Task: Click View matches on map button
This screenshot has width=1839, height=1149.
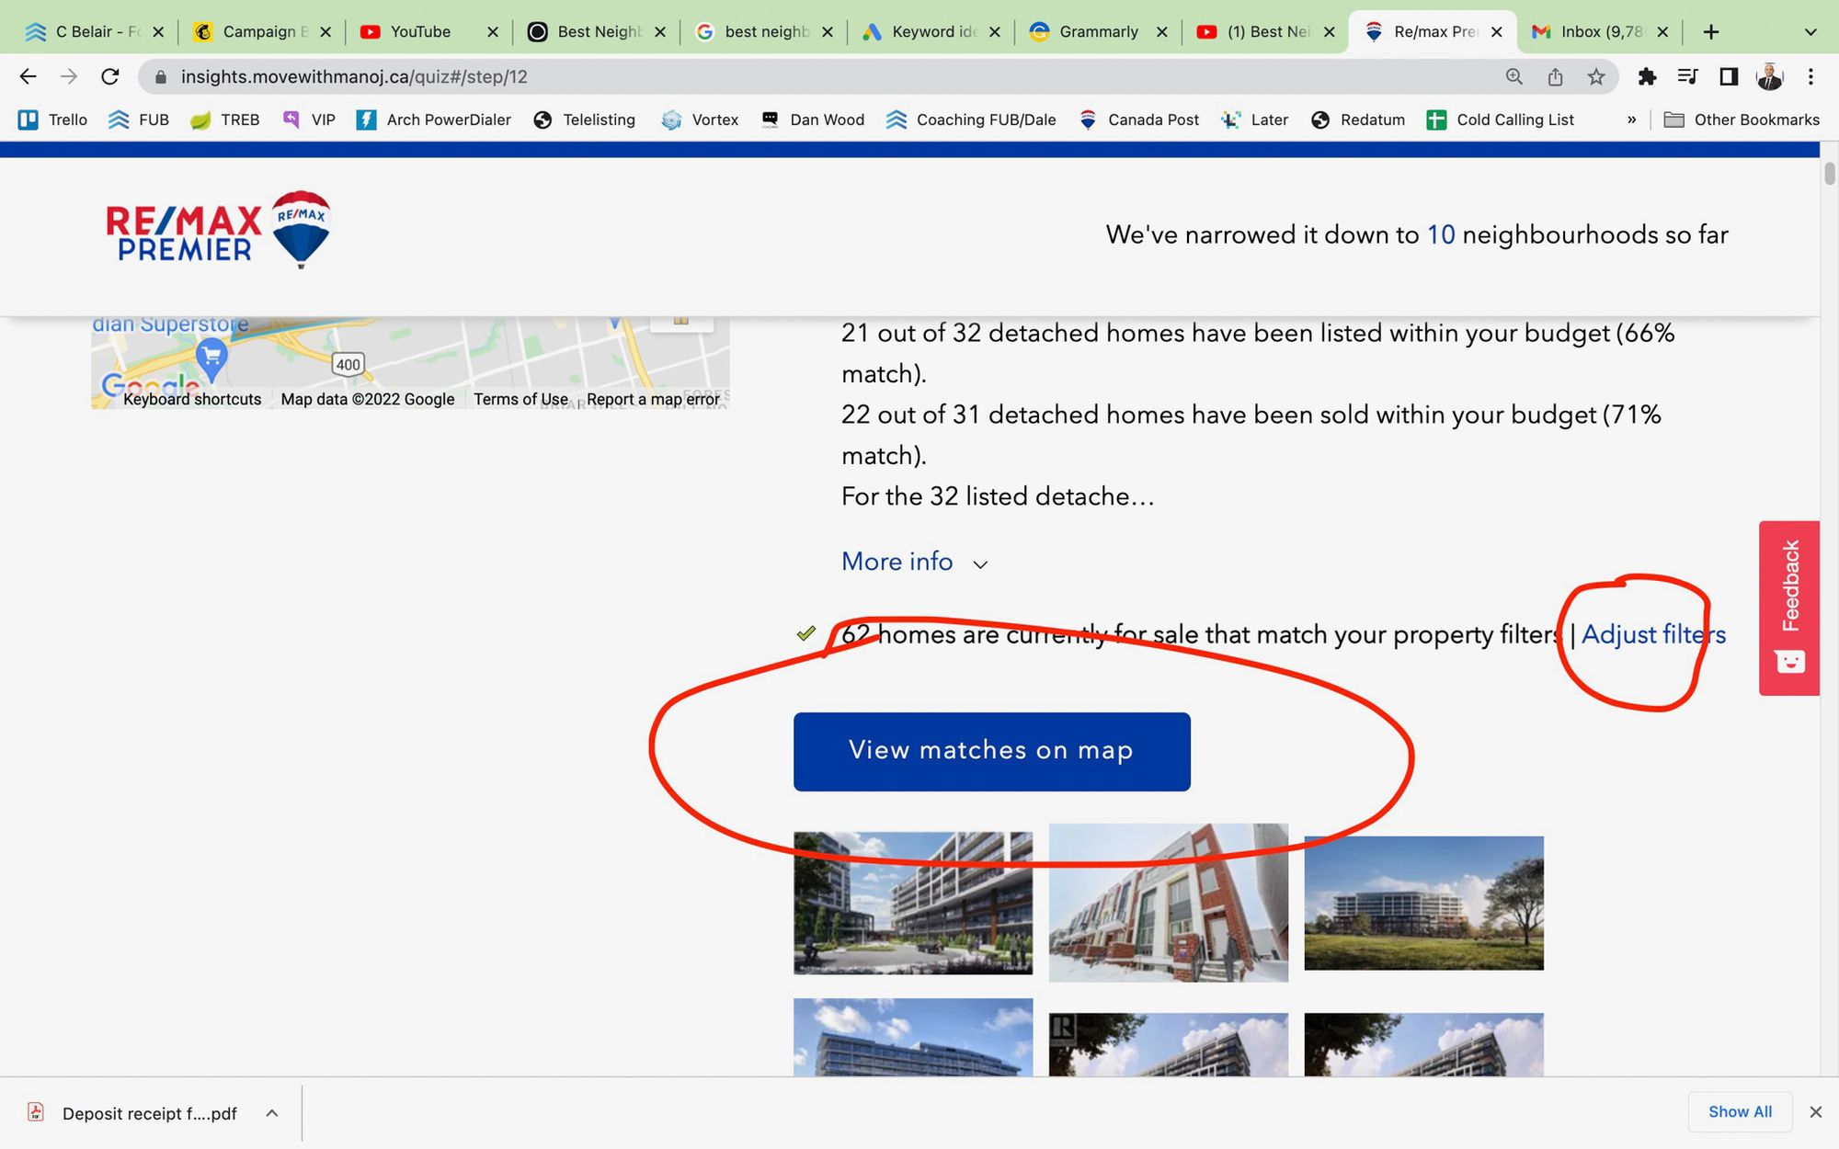Action: (x=991, y=751)
